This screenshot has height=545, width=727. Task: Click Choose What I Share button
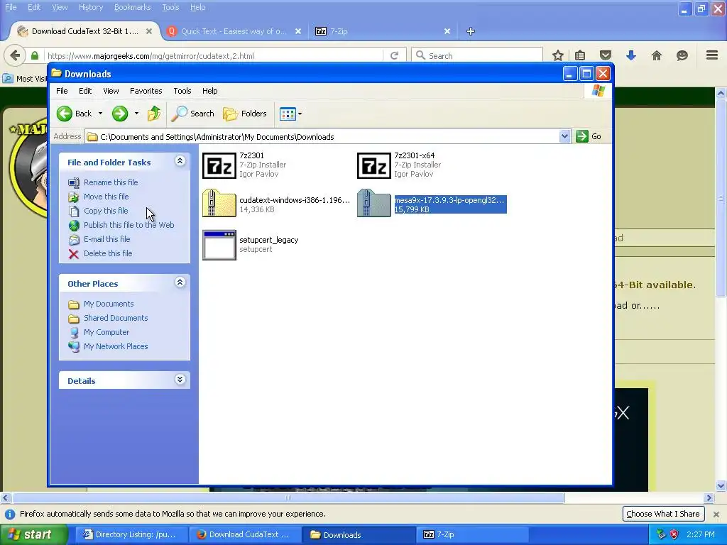pyautogui.click(x=662, y=514)
